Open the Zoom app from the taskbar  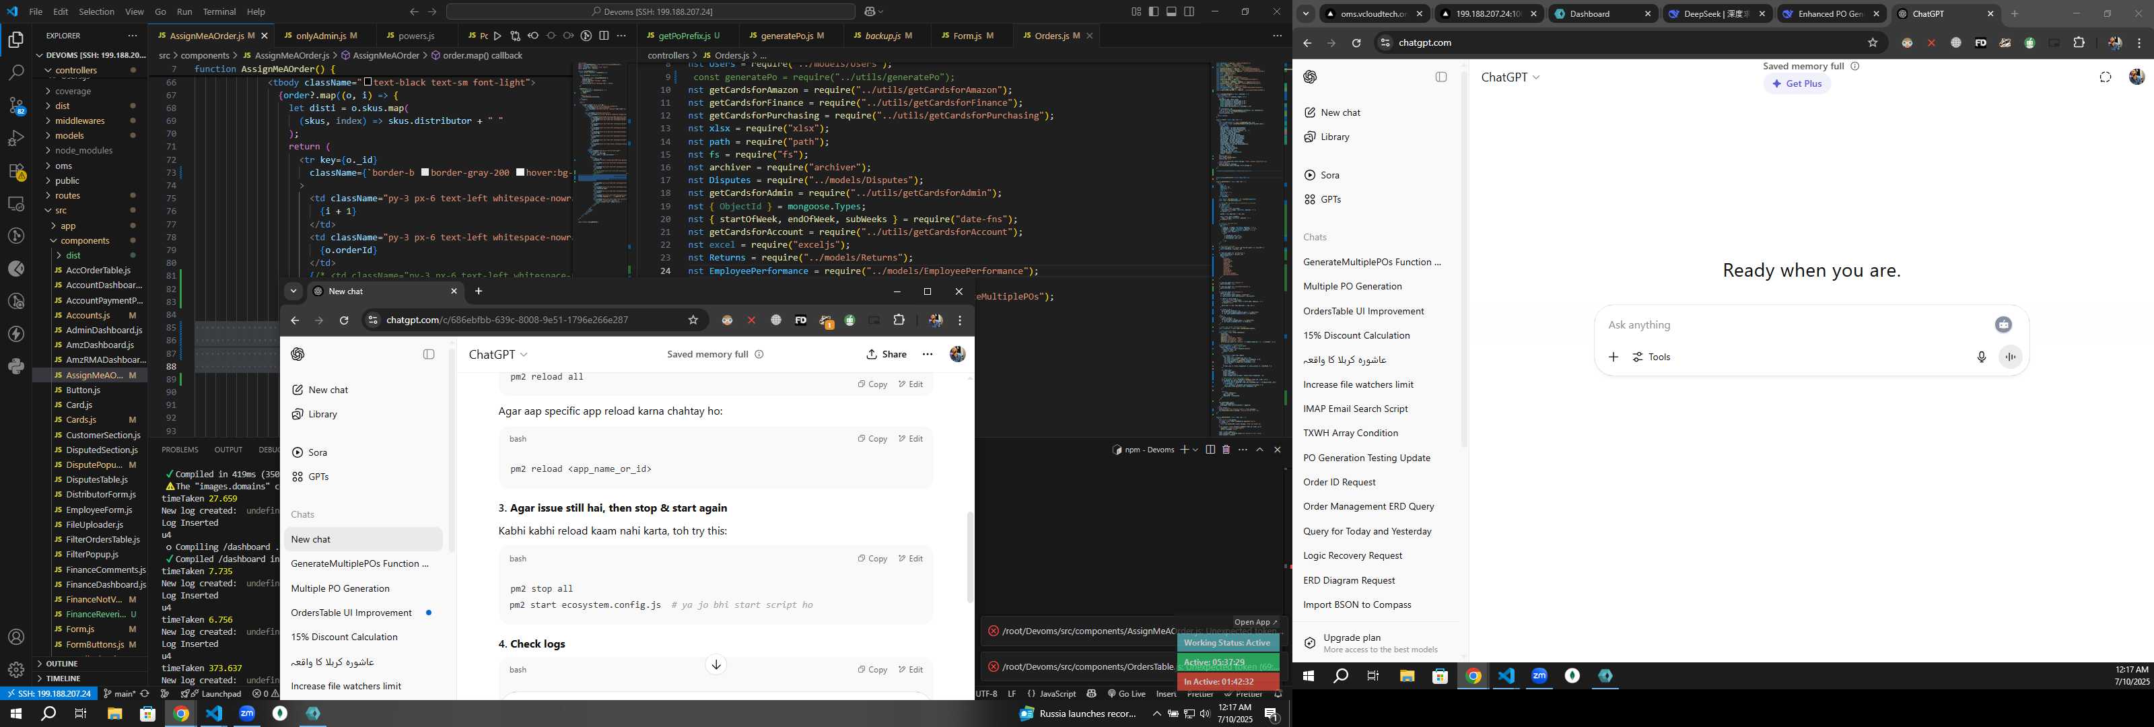tap(246, 714)
